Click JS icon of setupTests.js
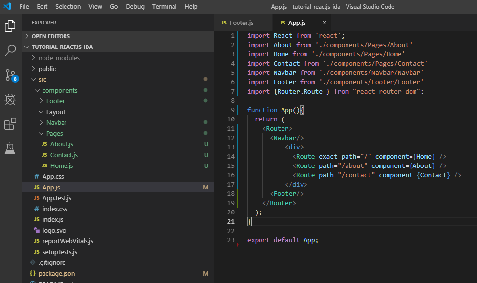Screen dimensions: 477x283 pos(37,252)
